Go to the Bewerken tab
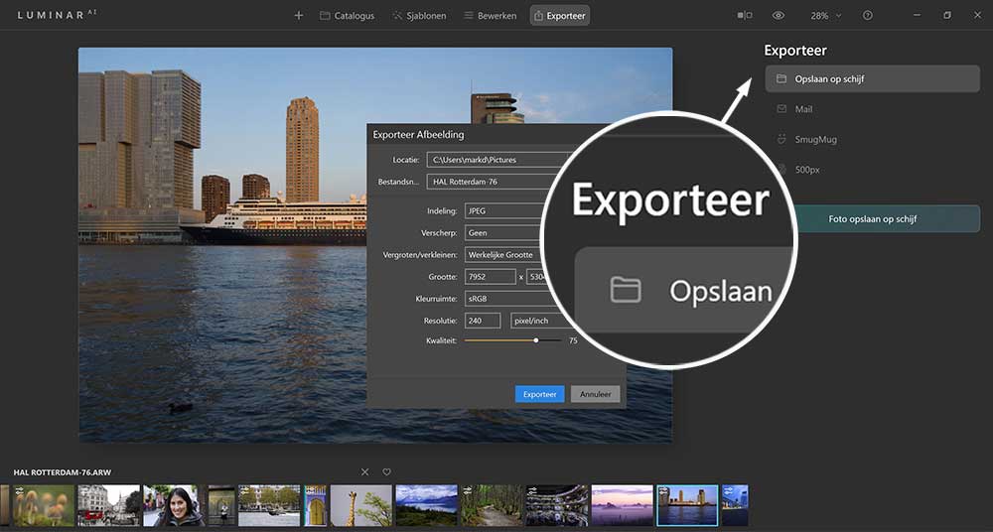Screen dimensions: 993x532 point(491,15)
